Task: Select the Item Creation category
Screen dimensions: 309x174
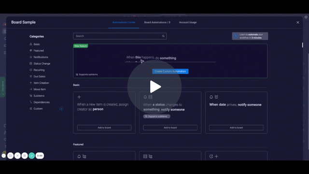Action: click(x=41, y=83)
